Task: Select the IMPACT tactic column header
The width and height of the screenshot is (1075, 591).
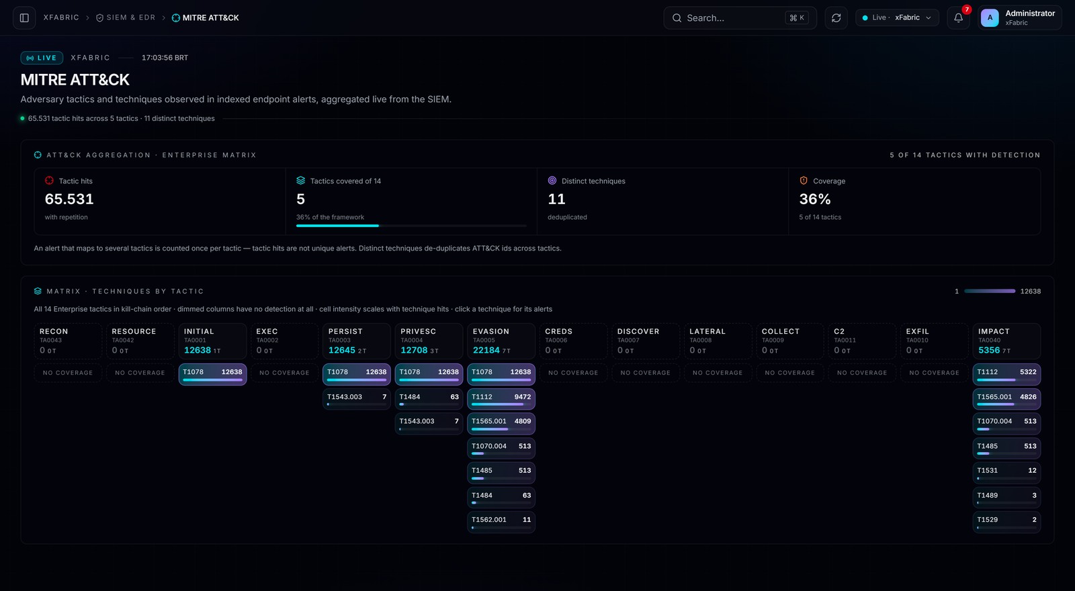Action: click(1006, 341)
